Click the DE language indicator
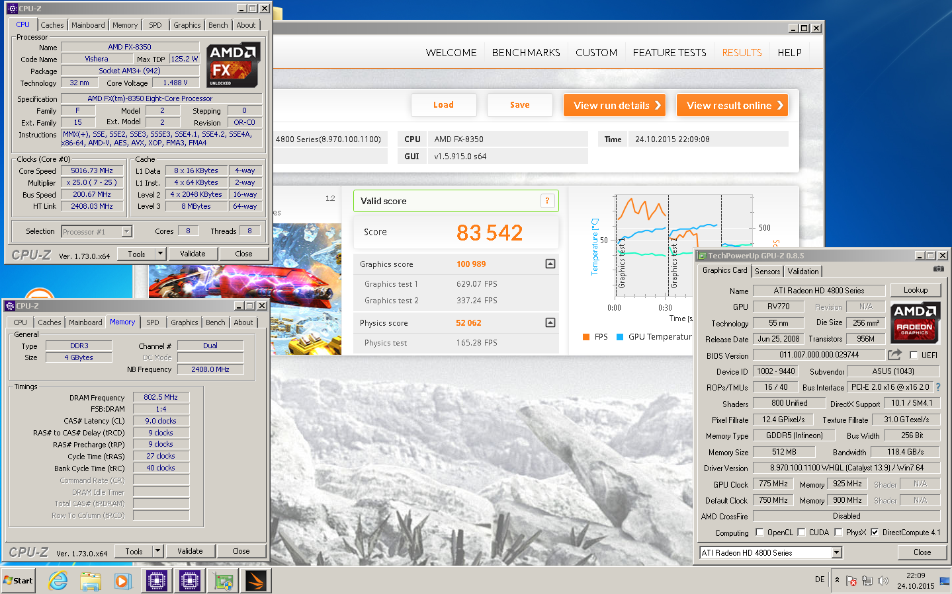This screenshot has height=594, width=952. click(820, 579)
